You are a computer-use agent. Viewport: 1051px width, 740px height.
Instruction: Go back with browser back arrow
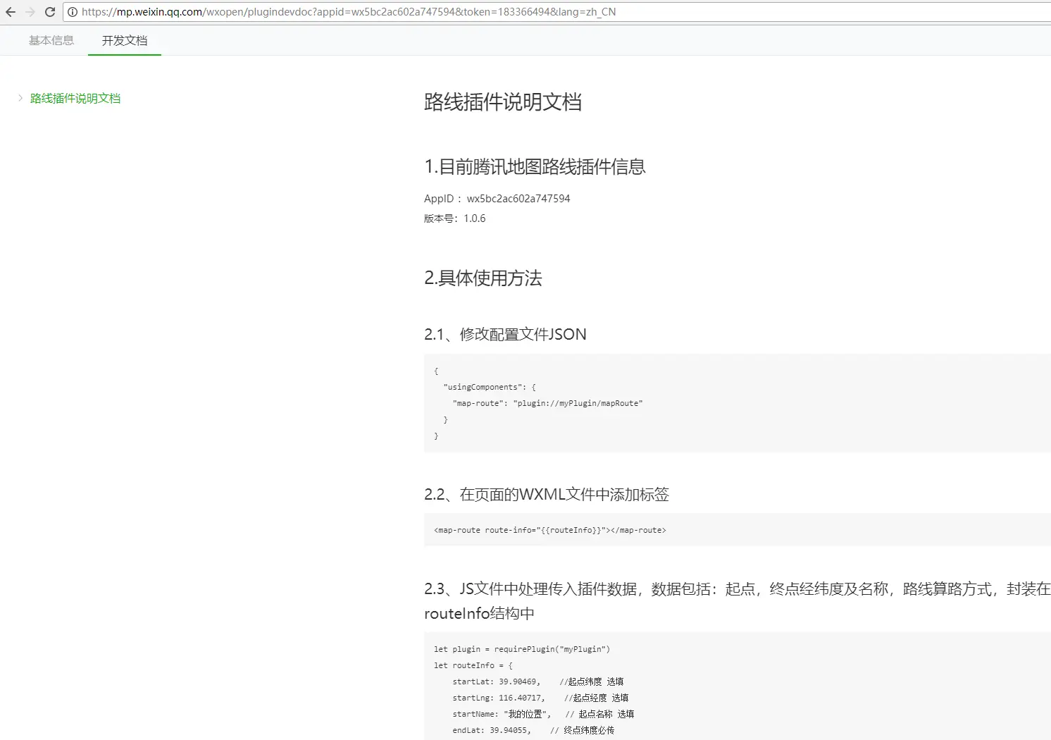pos(11,12)
